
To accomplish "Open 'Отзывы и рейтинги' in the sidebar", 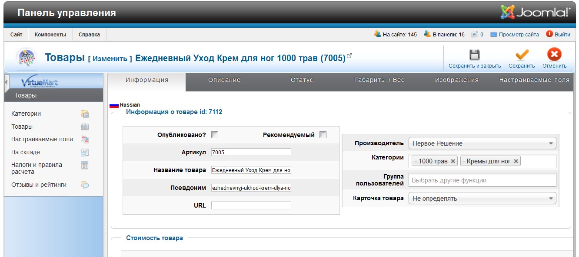I will point(39,185).
